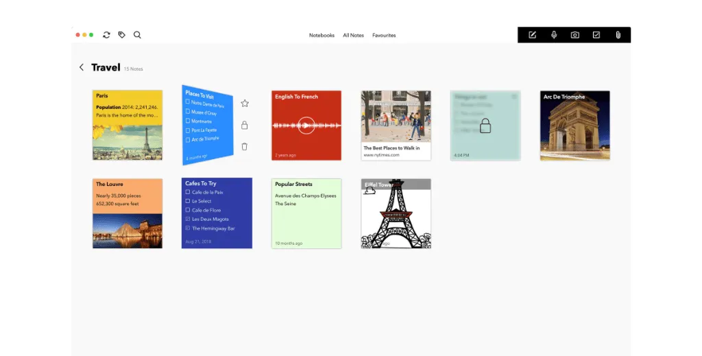Open The Best Places to Walk in link note
This screenshot has height=356, width=702.
click(396, 126)
